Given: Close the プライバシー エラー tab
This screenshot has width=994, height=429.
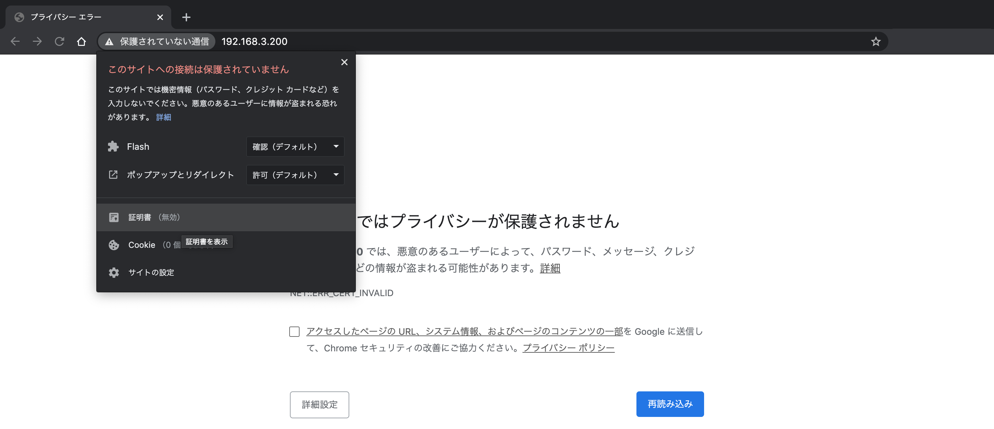Looking at the screenshot, I should pos(160,17).
